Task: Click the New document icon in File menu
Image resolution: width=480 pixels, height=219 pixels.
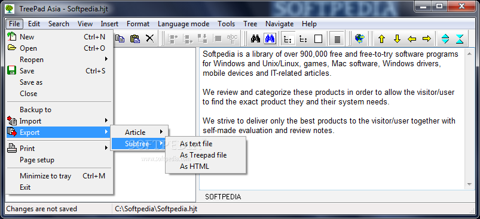Action: pyautogui.click(x=11, y=36)
